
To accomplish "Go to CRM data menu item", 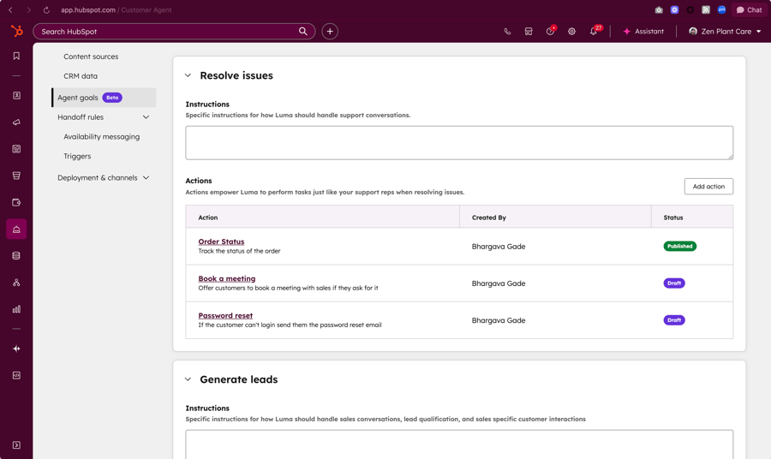I will coord(81,76).
